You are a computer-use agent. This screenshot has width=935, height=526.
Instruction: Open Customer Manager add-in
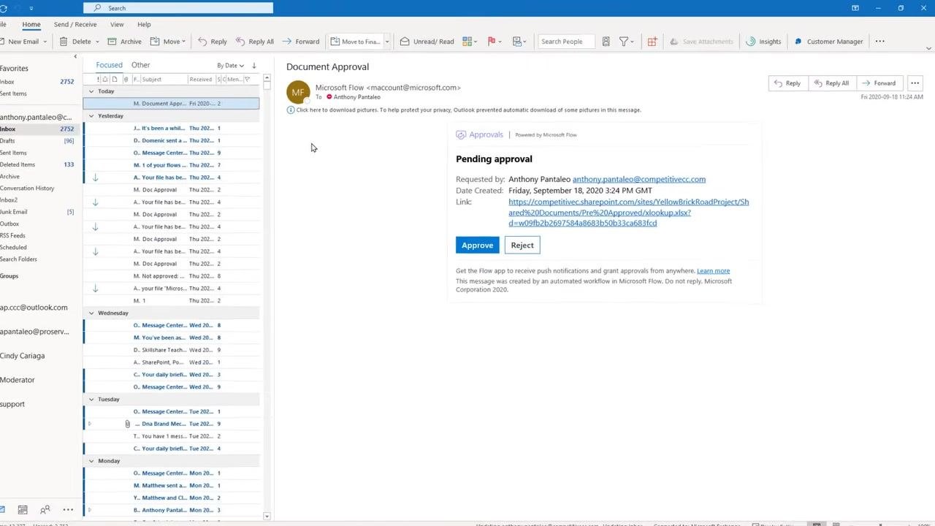coord(829,42)
